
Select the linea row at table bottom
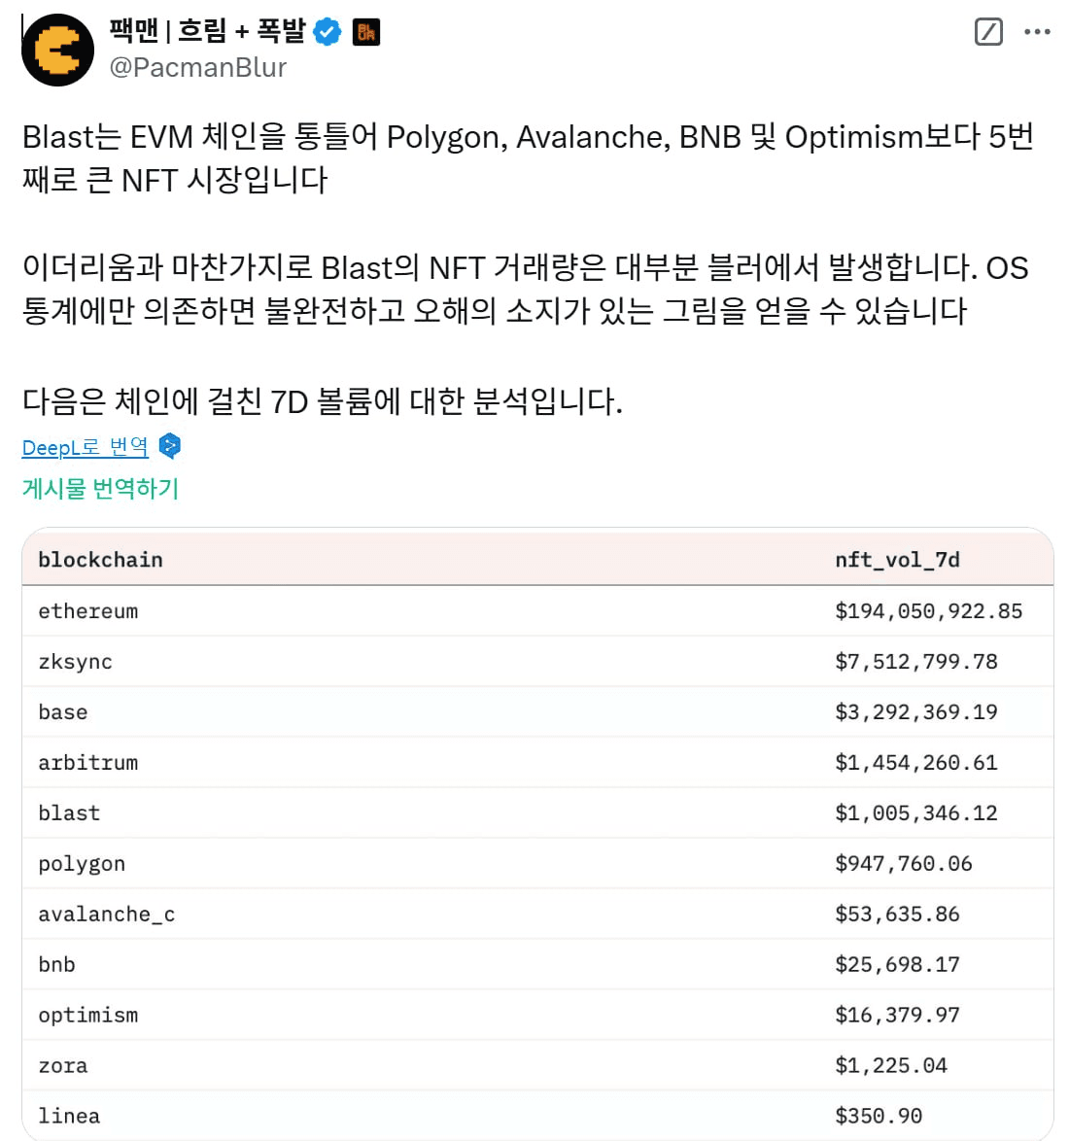pos(537,1116)
